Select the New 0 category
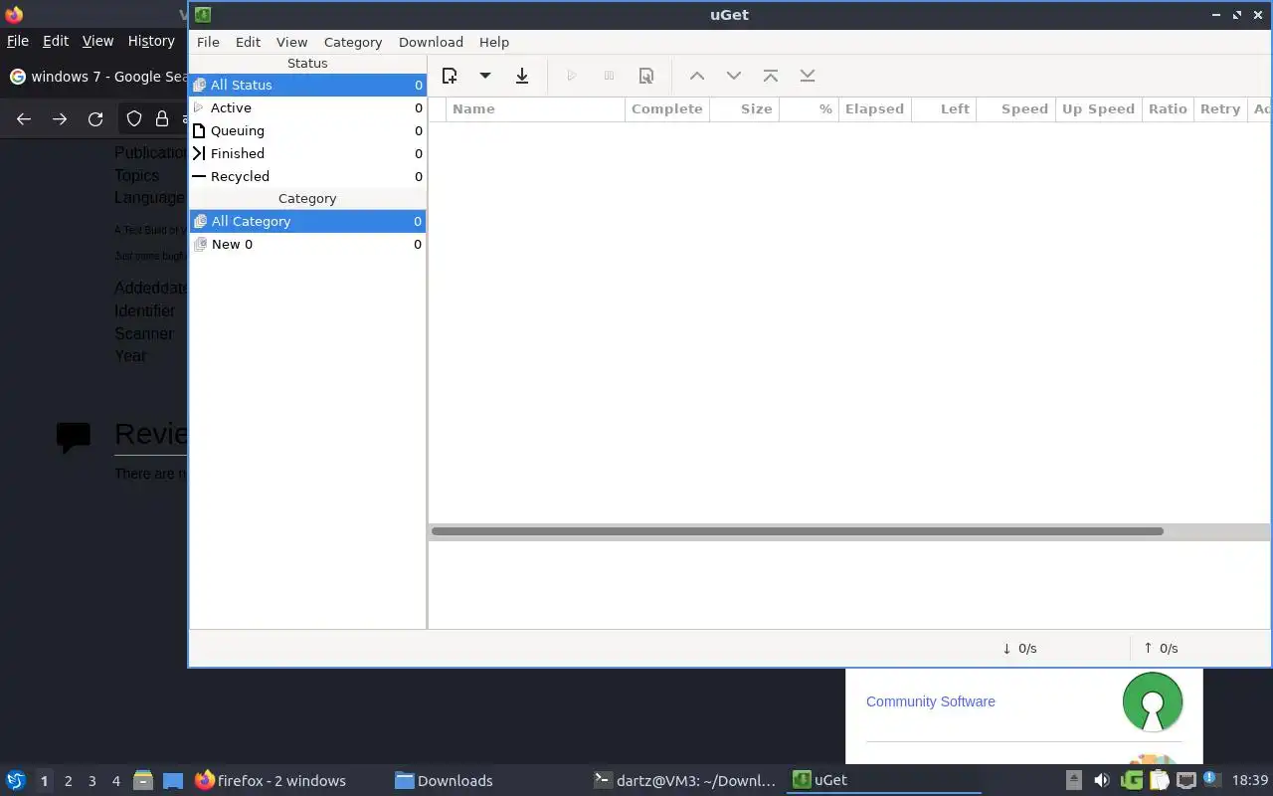 click(x=307, y=244)
